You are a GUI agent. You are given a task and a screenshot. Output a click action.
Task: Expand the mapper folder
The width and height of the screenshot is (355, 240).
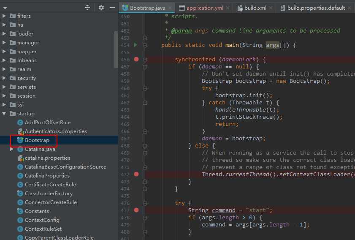click(4, 52)
